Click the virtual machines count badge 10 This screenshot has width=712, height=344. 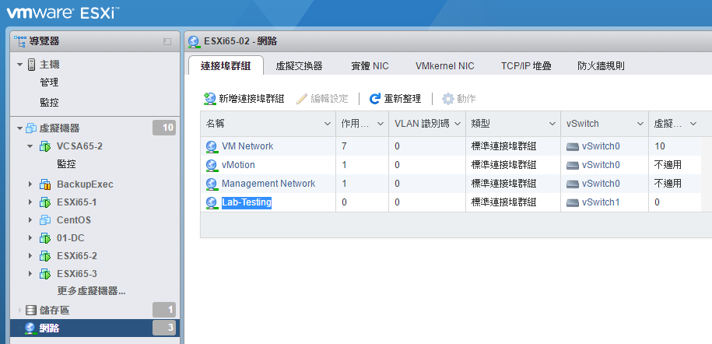tap(164, 128)
